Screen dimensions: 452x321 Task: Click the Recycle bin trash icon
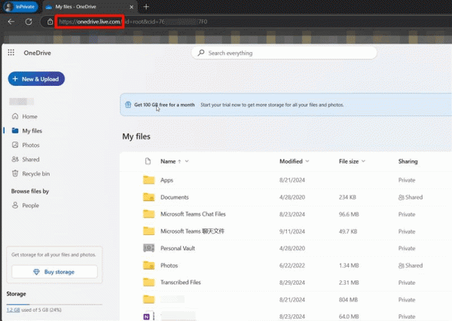(x=15, y=173)
